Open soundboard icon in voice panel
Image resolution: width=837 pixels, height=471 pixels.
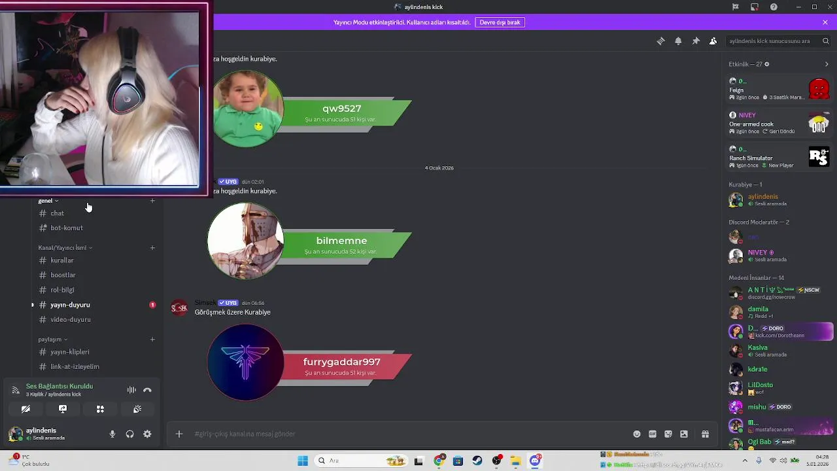pyautogui.click(x=137, y=409)
